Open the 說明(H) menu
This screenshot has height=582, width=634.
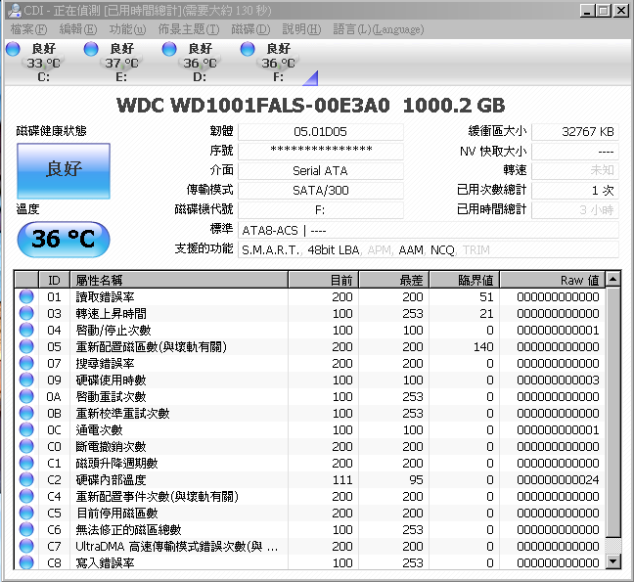coord(301,29)
